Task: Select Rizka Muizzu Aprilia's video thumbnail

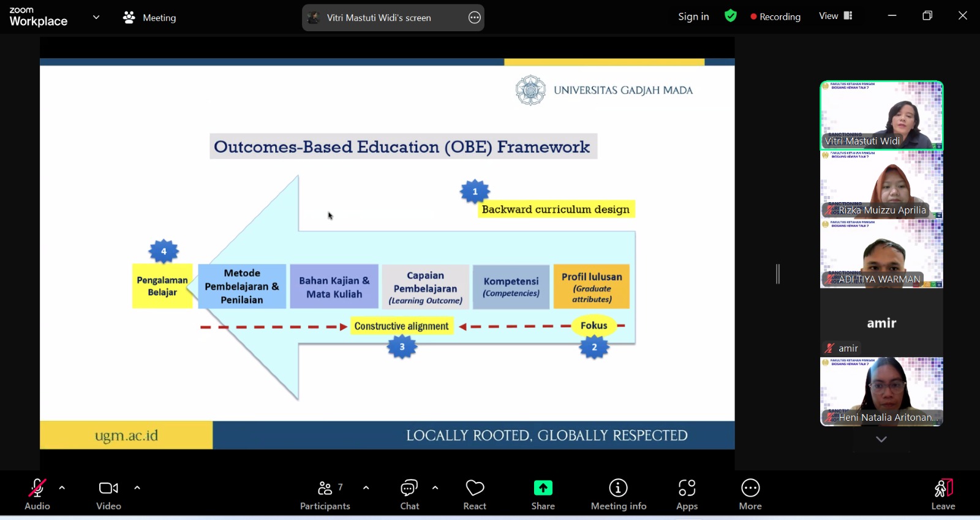Action: 881,184
